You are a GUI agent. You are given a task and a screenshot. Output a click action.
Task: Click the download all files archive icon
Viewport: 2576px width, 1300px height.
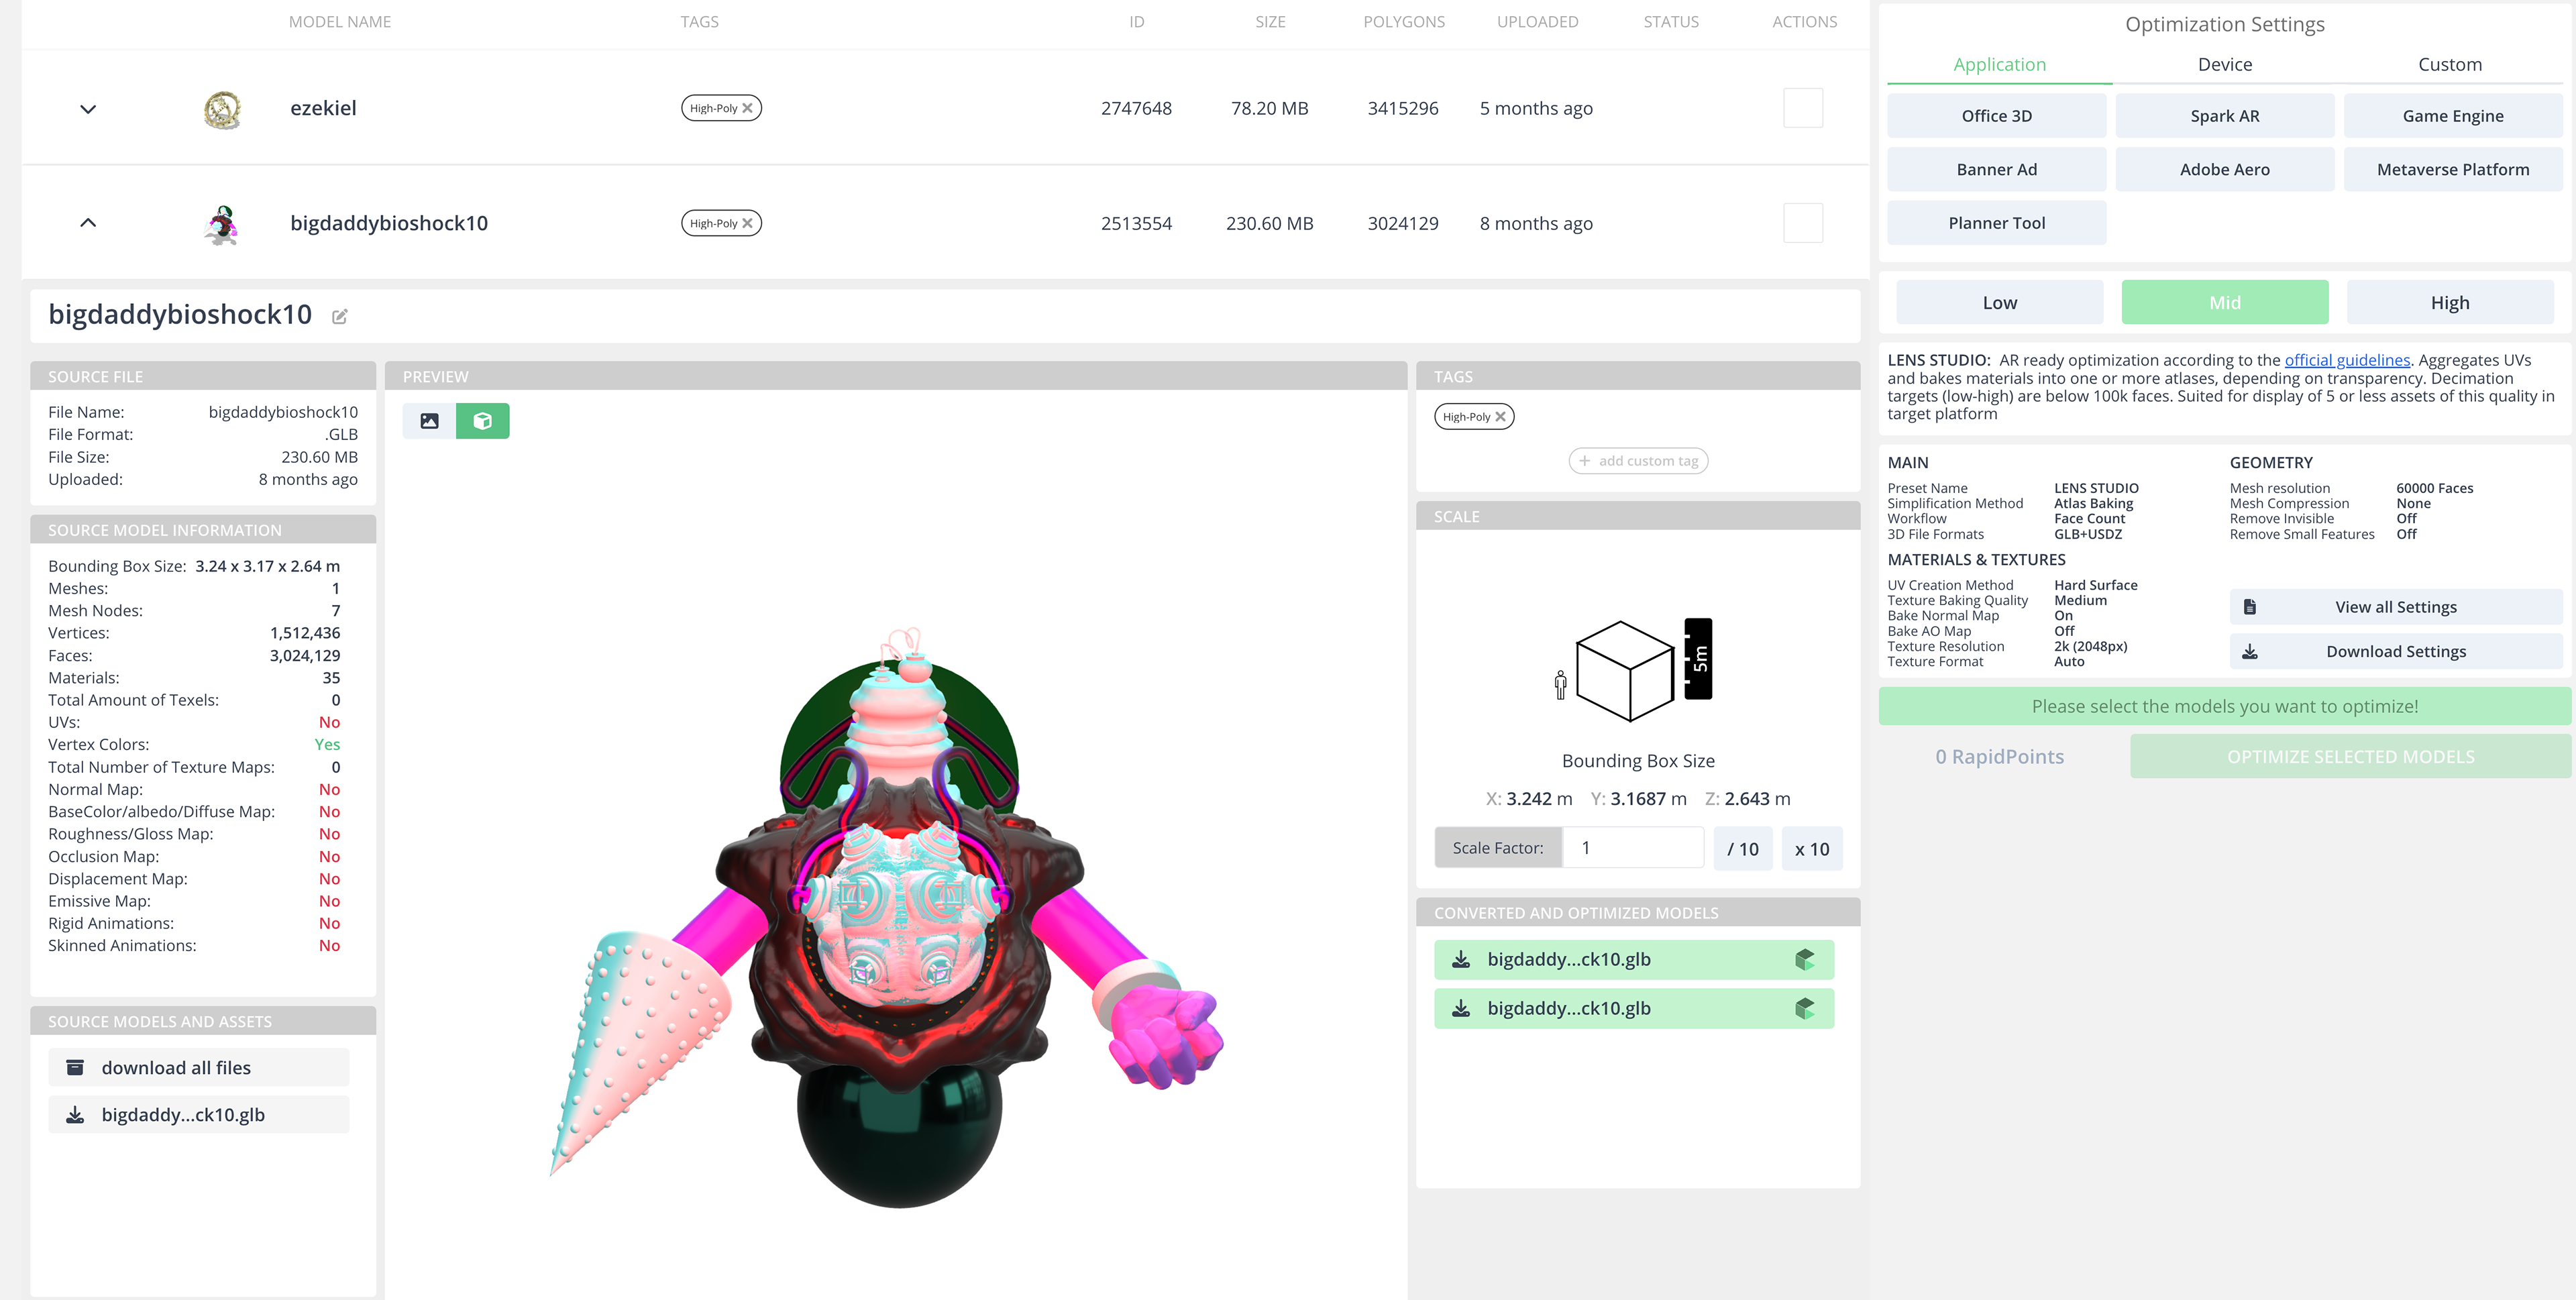(x=75, y=1068)
